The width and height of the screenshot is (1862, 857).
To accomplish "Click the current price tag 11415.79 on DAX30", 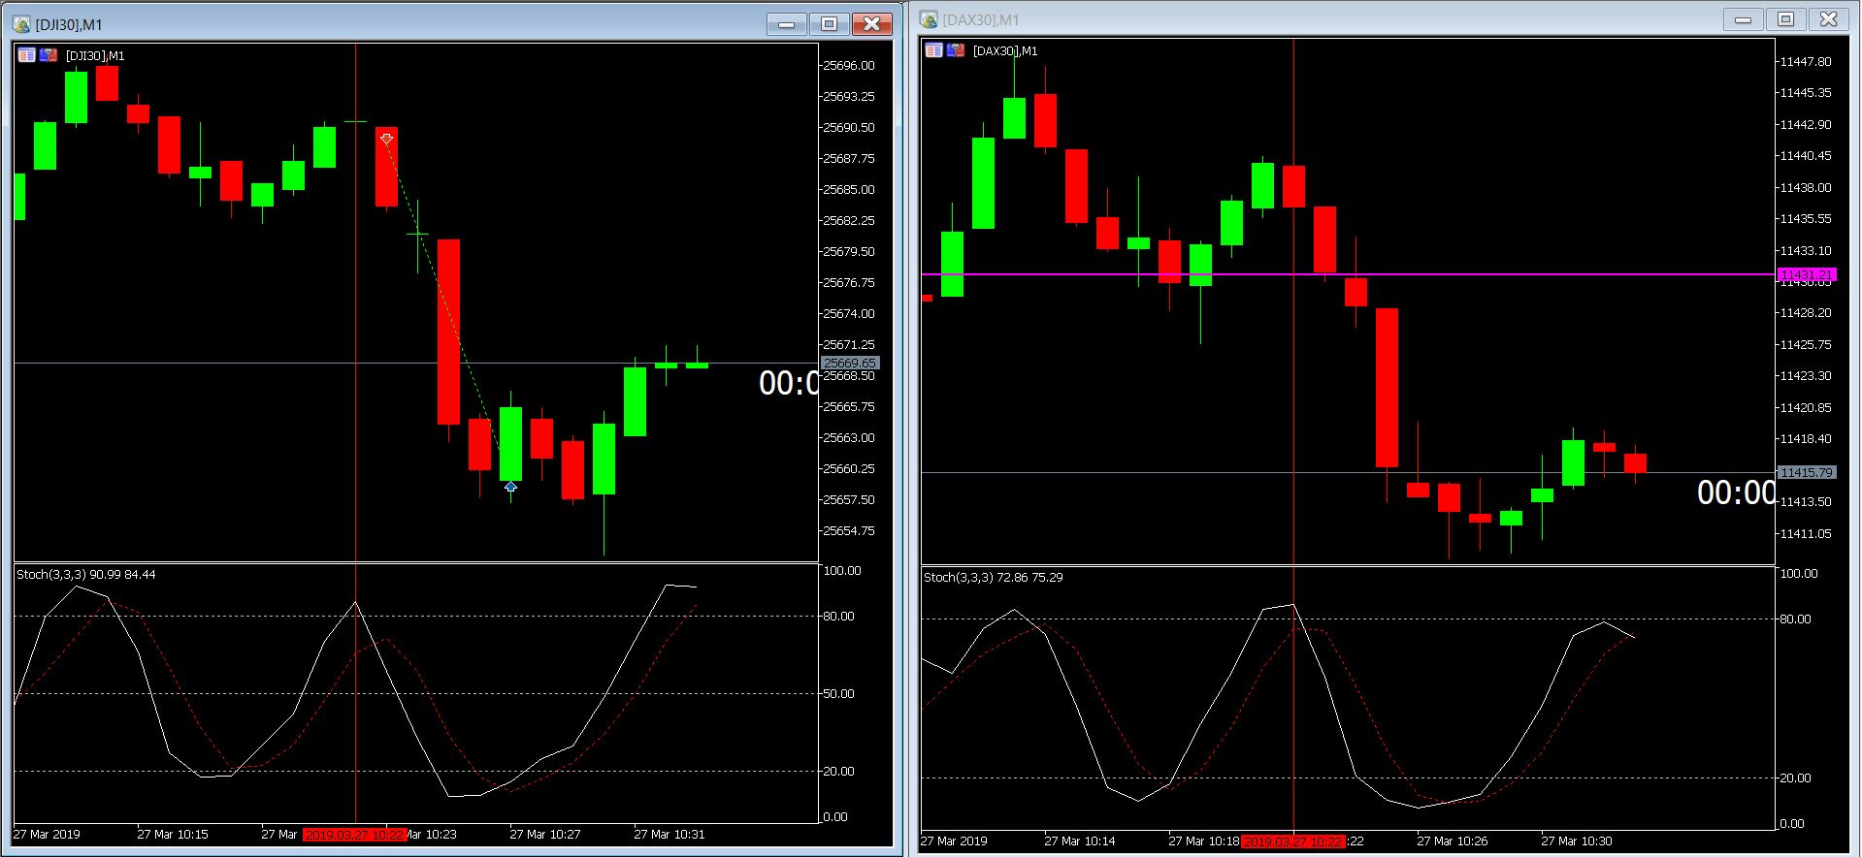I will (1806, 472).
